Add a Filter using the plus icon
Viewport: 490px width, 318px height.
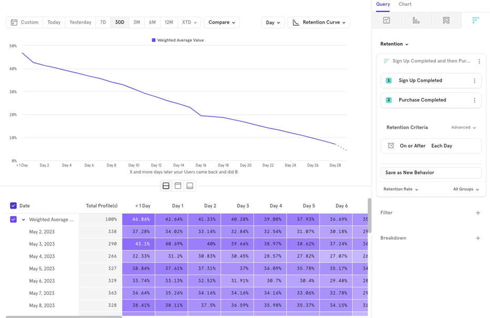[477, 213]
